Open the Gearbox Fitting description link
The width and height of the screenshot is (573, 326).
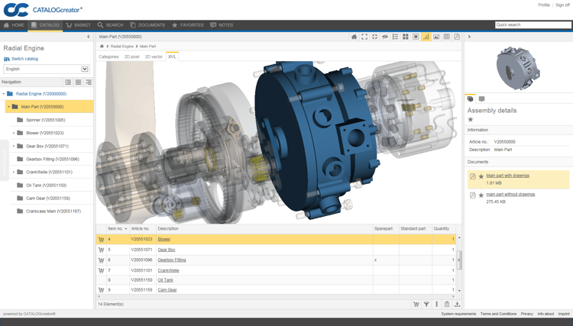coord(172,260)
